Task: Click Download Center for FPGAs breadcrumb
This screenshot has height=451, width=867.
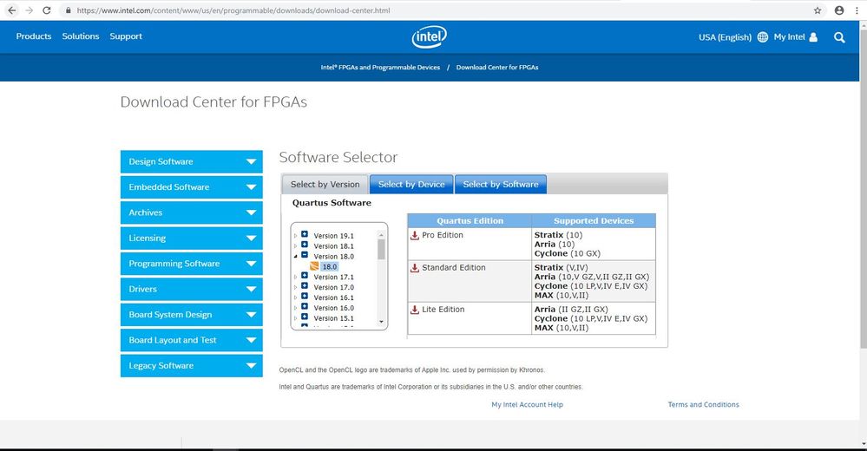Action: click(x=497, y=68)
